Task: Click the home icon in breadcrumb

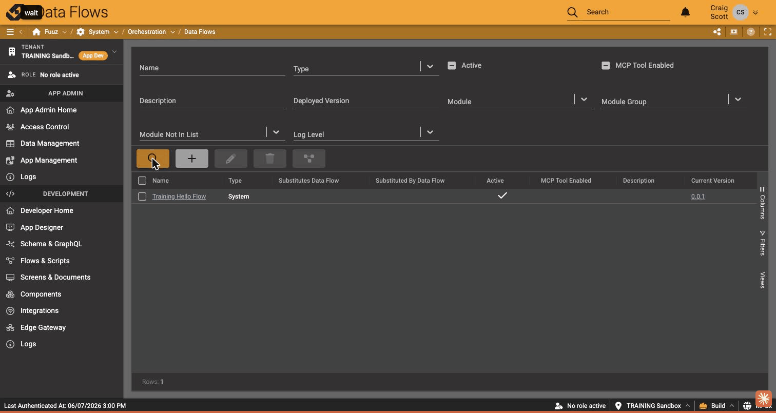Action: [36, 32]
